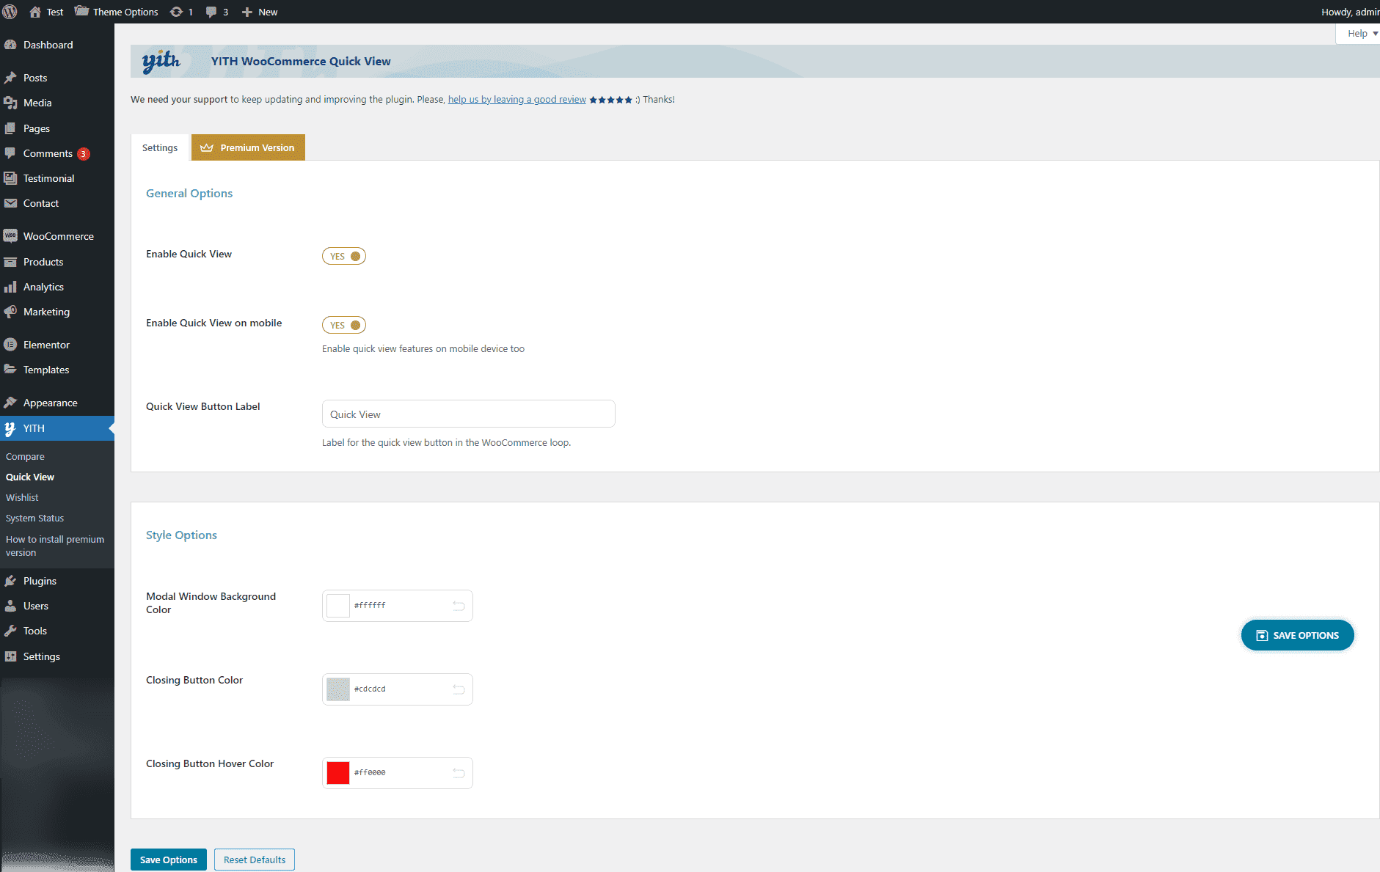The height and width of the screenshot is (872, 1380).
Task: Follow the leaving a good review link
Action: [516, 100]
